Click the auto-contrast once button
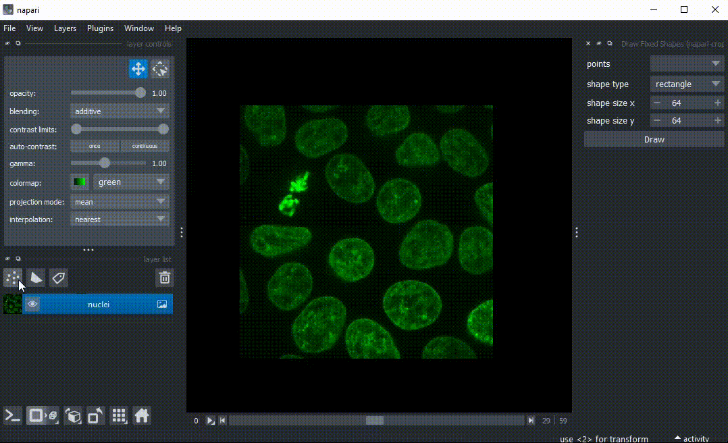728x443 pixels. click(x=95, y=146)
